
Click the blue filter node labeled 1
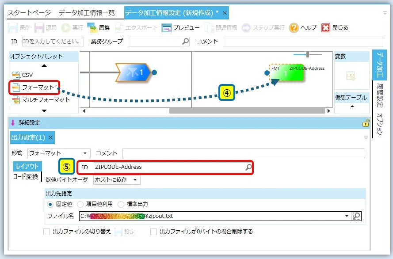(x=133, y=72)
